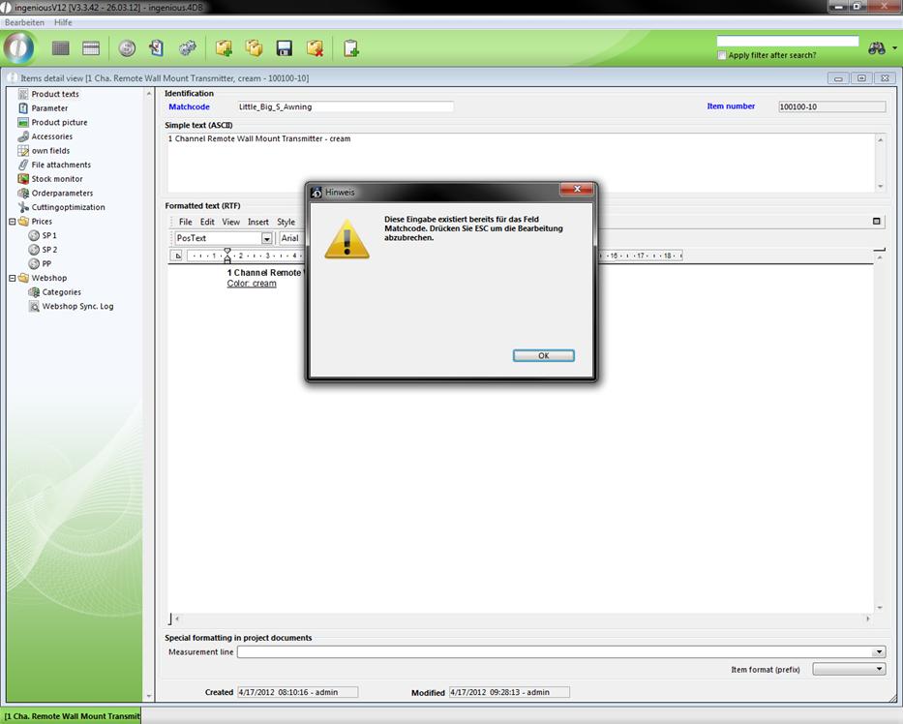Click OK in the Hinweis dialog

click(543, 355)
